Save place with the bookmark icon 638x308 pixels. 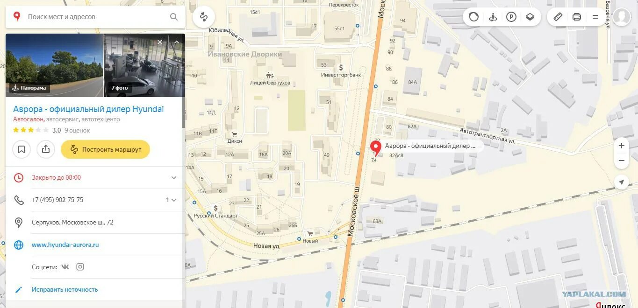tap(22, 149)
